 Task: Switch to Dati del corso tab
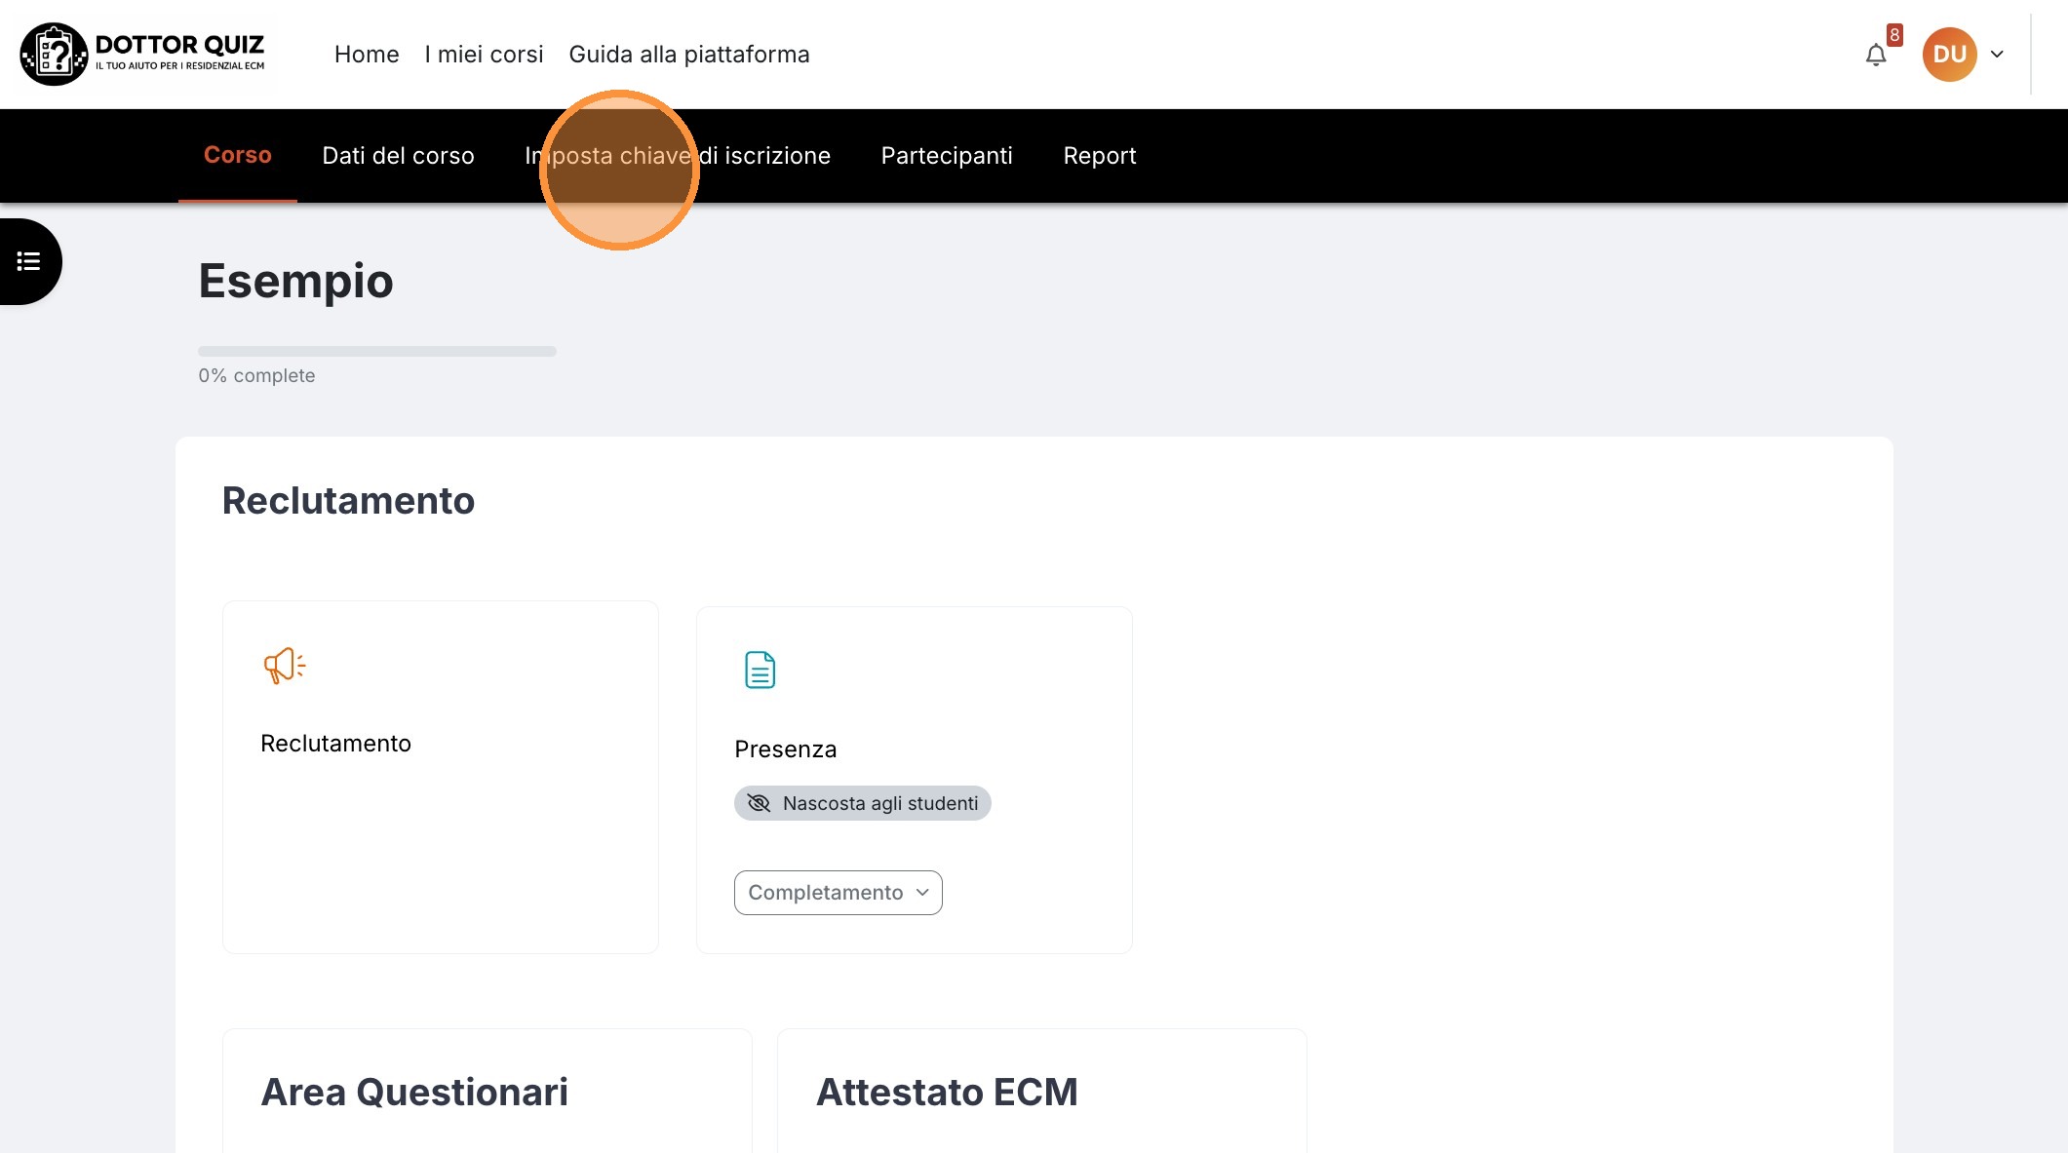398,156
